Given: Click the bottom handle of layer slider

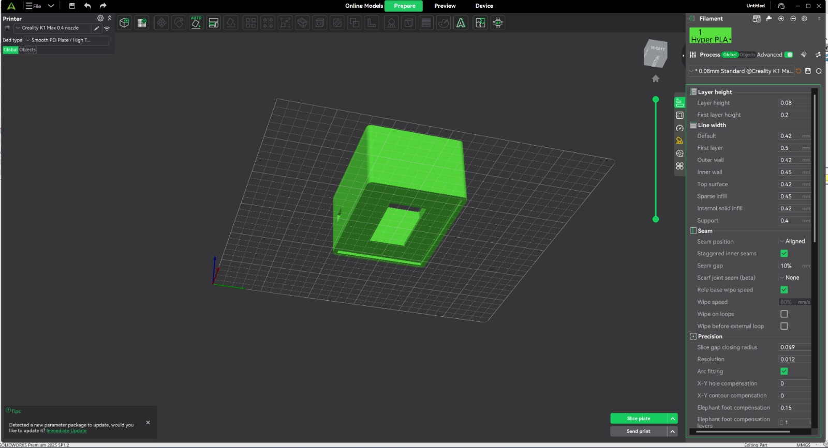Looking at the screenshot, I should 656,219.
